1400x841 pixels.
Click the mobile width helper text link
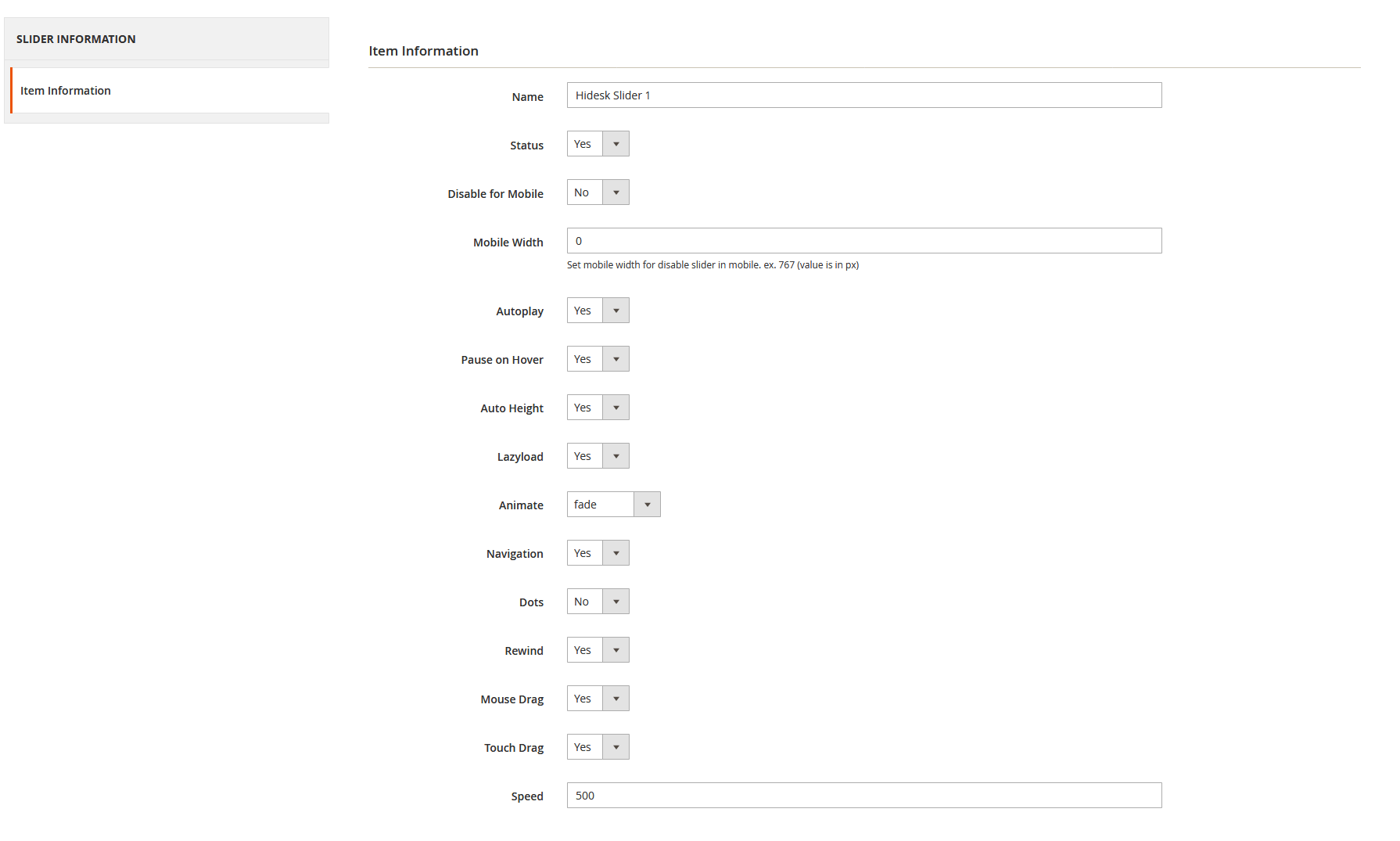[x=713, y=264]
